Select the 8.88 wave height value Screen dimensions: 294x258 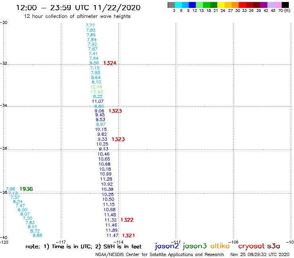[37, 235]
